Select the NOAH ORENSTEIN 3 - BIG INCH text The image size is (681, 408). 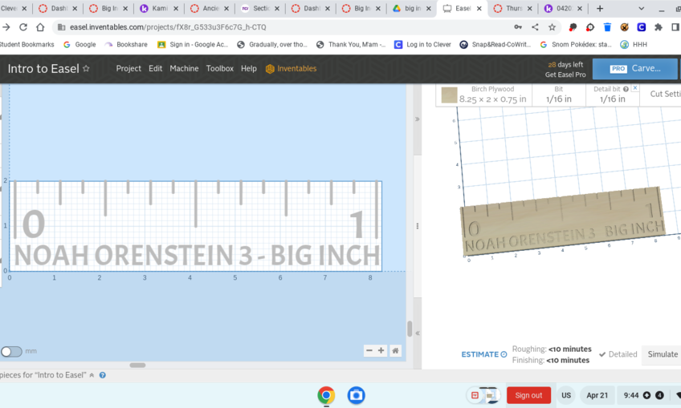pyautogui.click(x=198, y=256)
